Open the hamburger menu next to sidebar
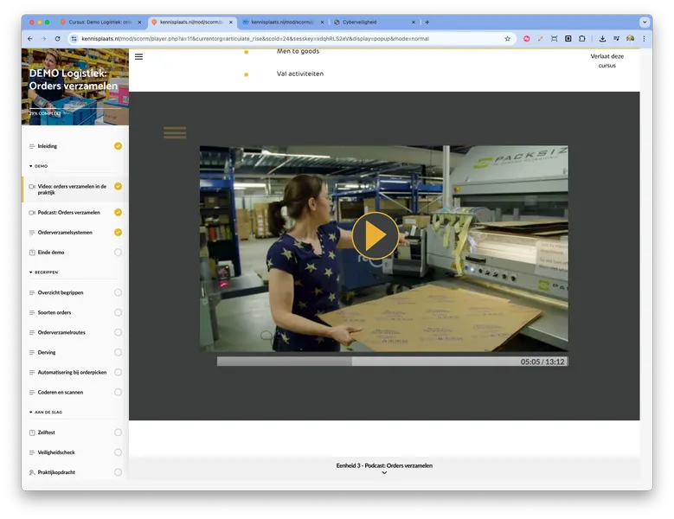The width and height of the screenshot is (674, 519). tap(138, 57)
